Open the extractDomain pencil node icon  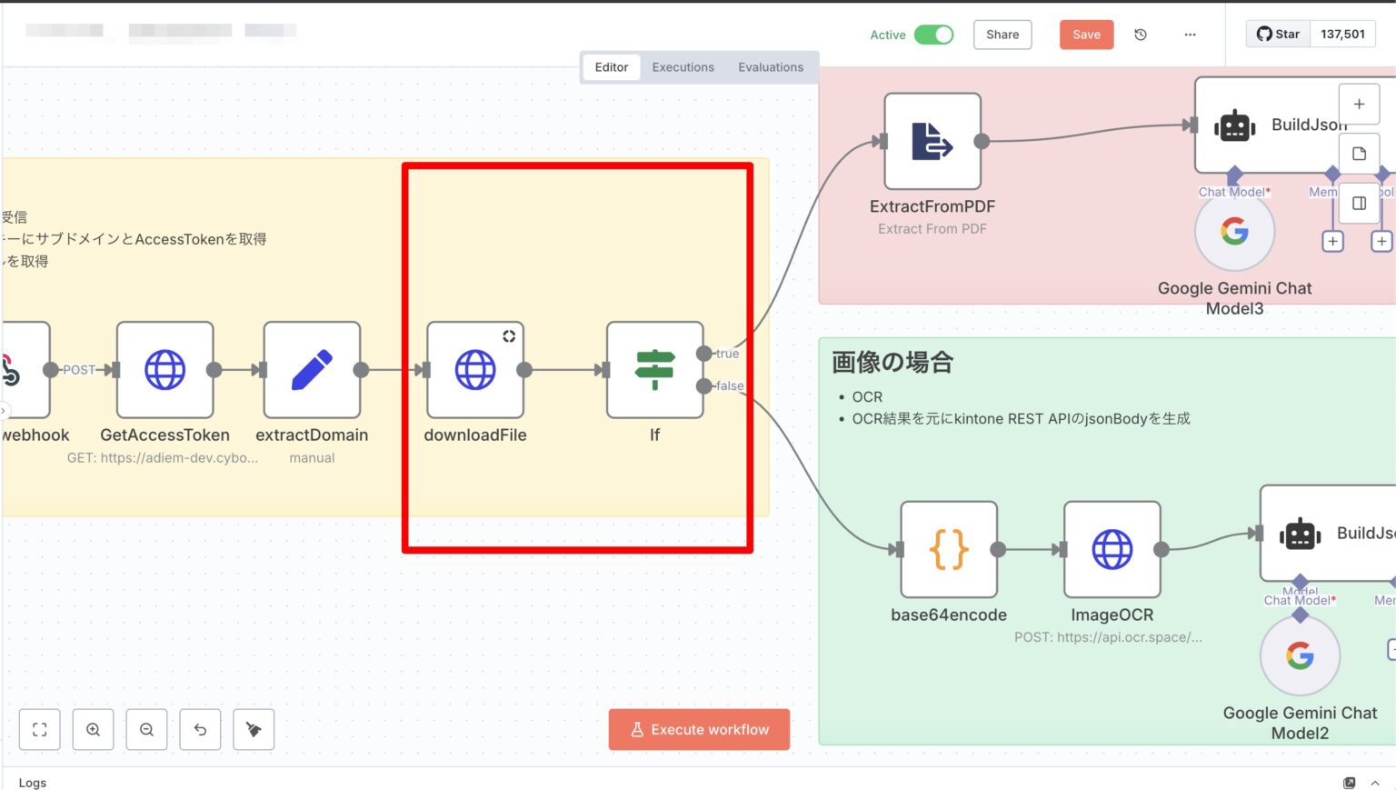312,370
